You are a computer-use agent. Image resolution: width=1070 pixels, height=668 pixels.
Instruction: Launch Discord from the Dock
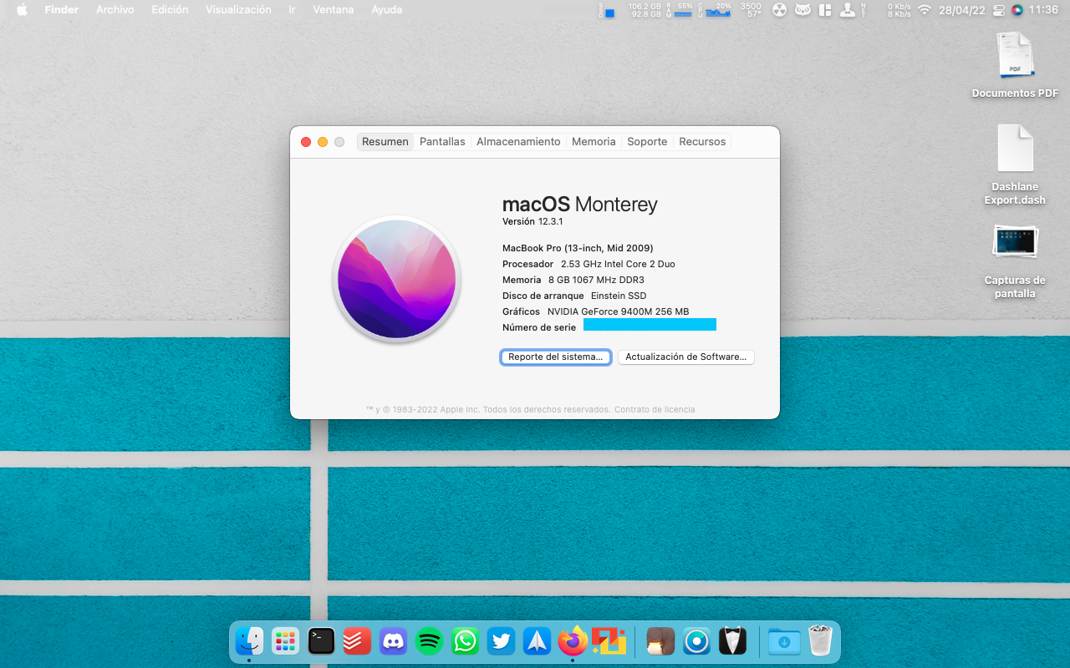pos(393,641)
